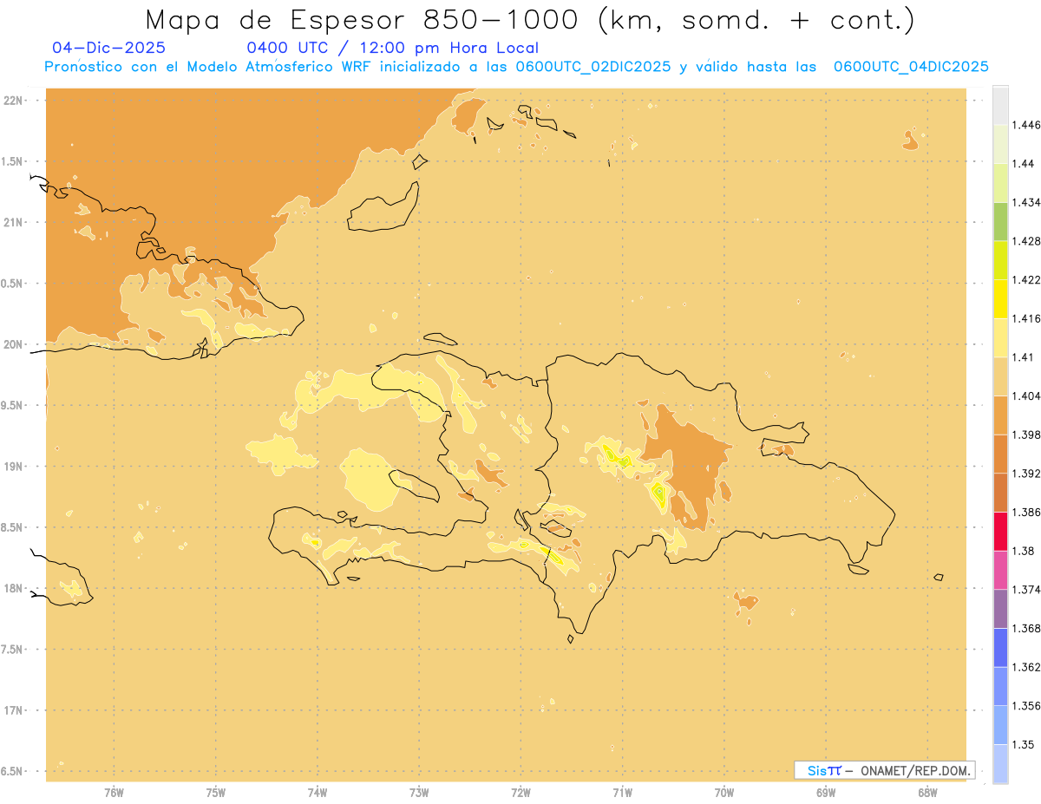Click the map title 'Mapa de Espesor 850-1000'
The height and width of the screenshot is (804, 1041).
point(364,20)
